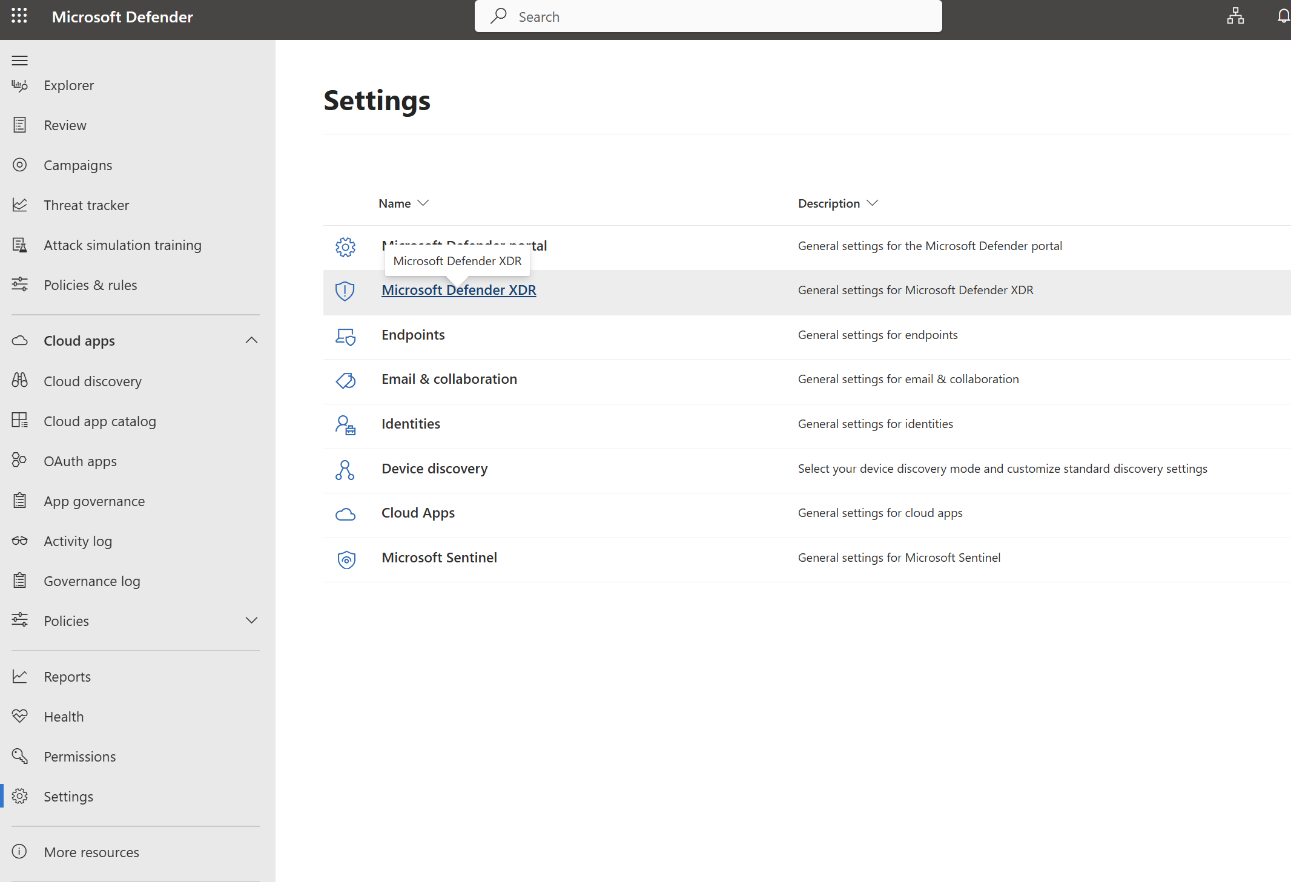
Task: Sort by the Description column header
Action: [838, 203]
